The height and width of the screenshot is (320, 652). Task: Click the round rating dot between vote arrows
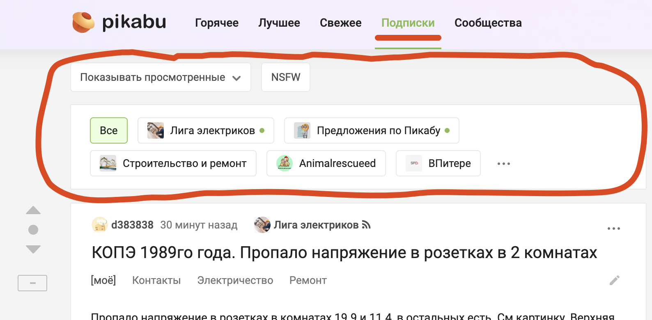tap(33, 230)
